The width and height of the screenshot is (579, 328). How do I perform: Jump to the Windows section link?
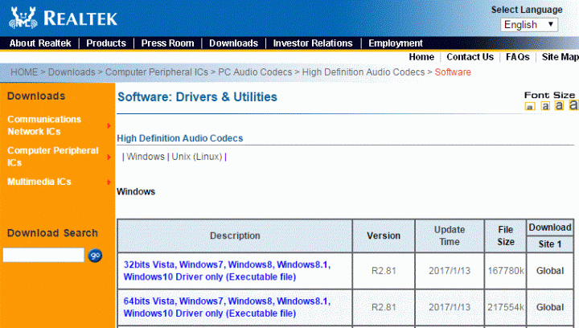coord(146,157)
